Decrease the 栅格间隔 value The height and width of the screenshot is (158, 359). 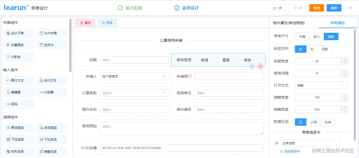(x=345, y=75)
